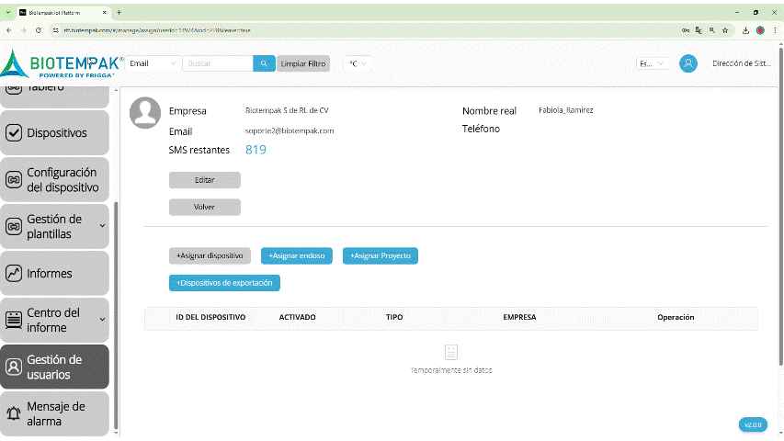Expand the Gestión de plantillas menu

tap(55, 227)
